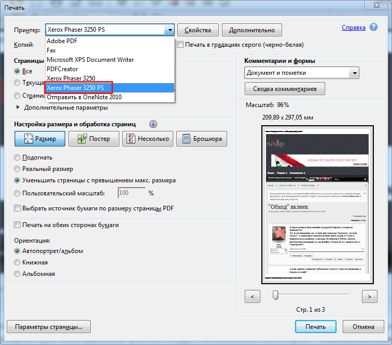
Task: Open Параметры страницы settings
Action: pos(49,327)
